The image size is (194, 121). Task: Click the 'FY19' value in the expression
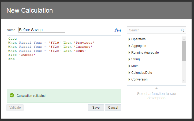click(x=55, y=43)
